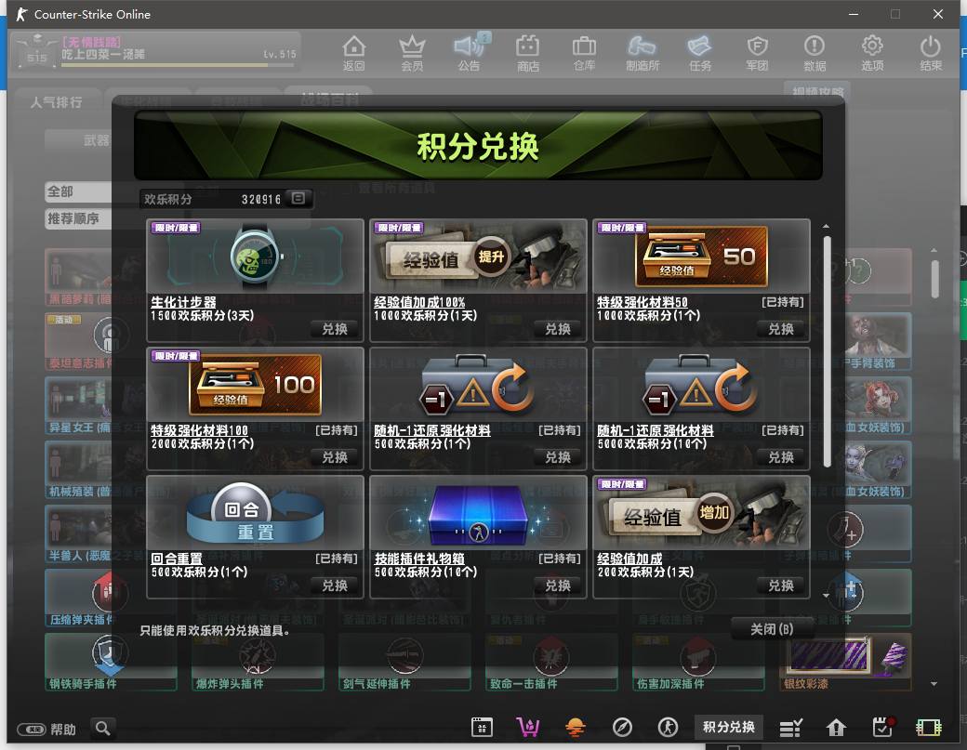Click the small icon beside 欢乐积分 320916
Viewport: 967px width, 750px height.
tap(298, 199)
